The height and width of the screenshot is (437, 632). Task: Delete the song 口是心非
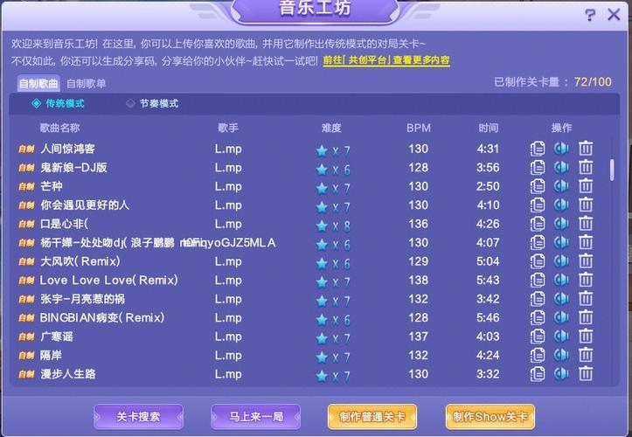[x=586, y=224]
